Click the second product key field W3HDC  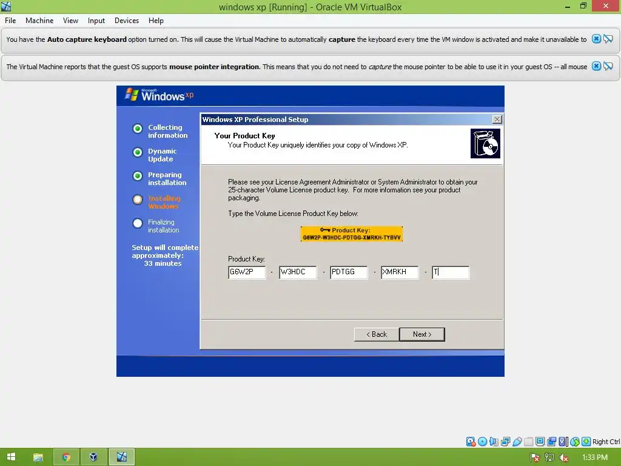point(298,272)
